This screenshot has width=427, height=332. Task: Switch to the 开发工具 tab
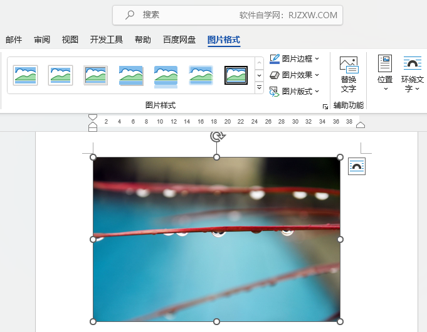point(107,40)
